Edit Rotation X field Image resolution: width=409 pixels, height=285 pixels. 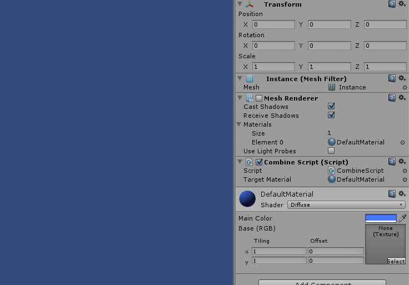pyautogui.click(x=273, y=46)
